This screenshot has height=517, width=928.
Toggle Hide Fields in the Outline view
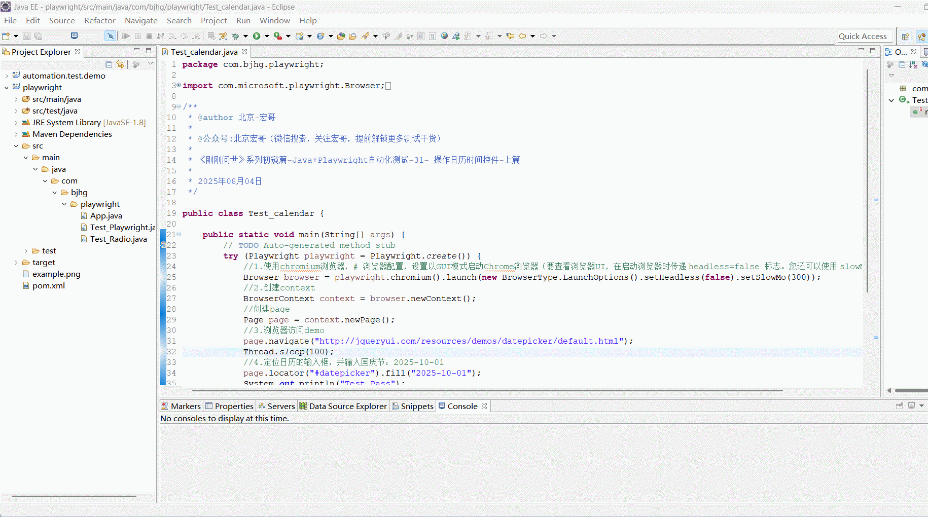point(925,64)
